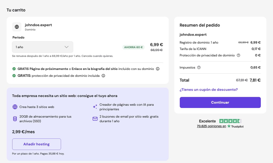Click the '0 €' privacy protection value
The height and width of the screenshot is (163, 273).
pos(258,55)
